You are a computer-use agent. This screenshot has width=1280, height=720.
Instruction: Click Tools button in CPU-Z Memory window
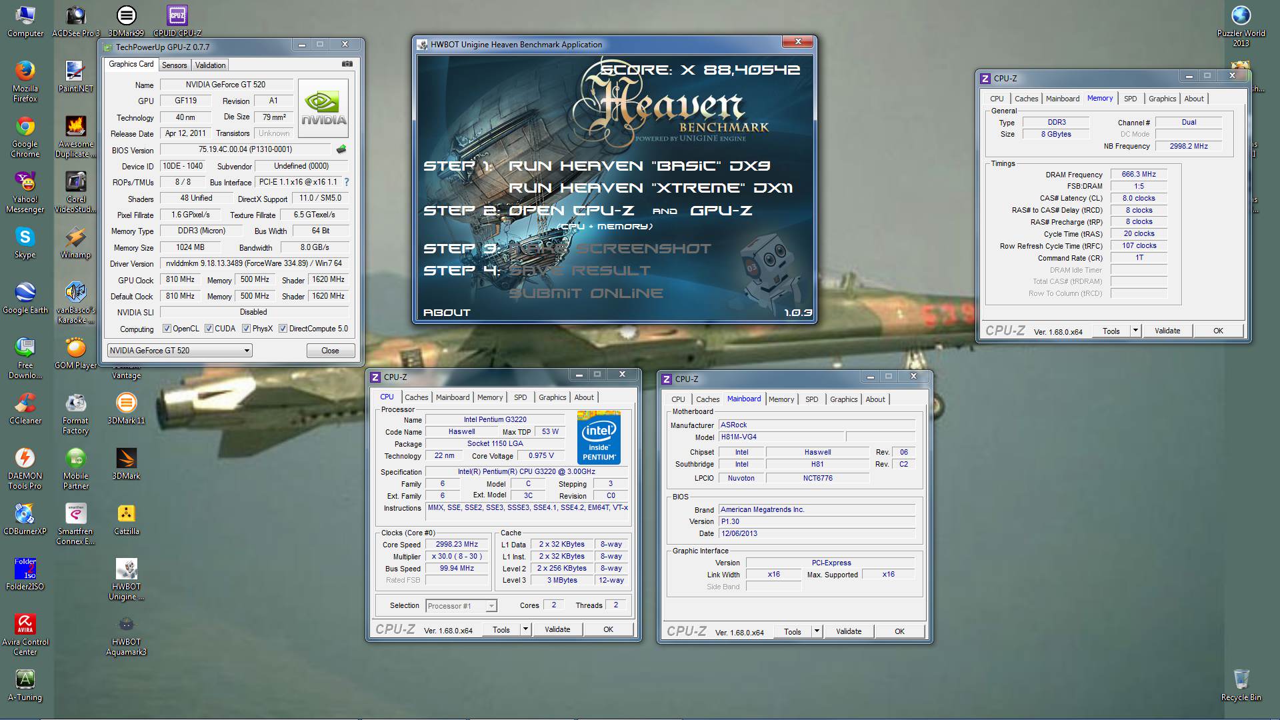point(1111,331)
